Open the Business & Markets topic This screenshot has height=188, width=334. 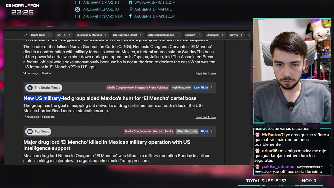(89, 35)
